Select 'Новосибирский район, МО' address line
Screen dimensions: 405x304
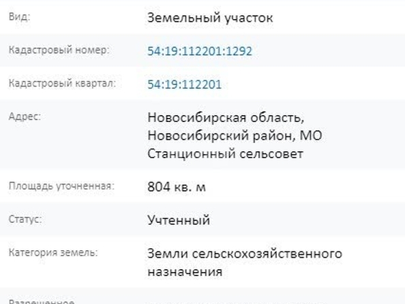(x=235, y=136)
